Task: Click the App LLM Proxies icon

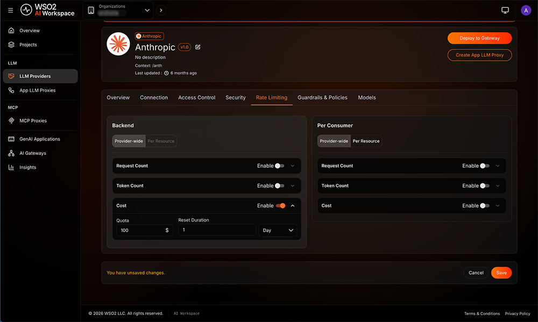Action: click(x=11, y=90)
